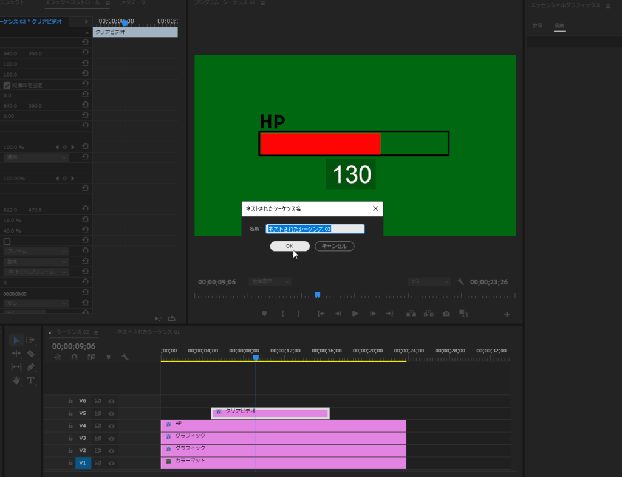Uncheck the 縦横比を固定 checkbox
The image size is (622, 477).
point(7,85)
